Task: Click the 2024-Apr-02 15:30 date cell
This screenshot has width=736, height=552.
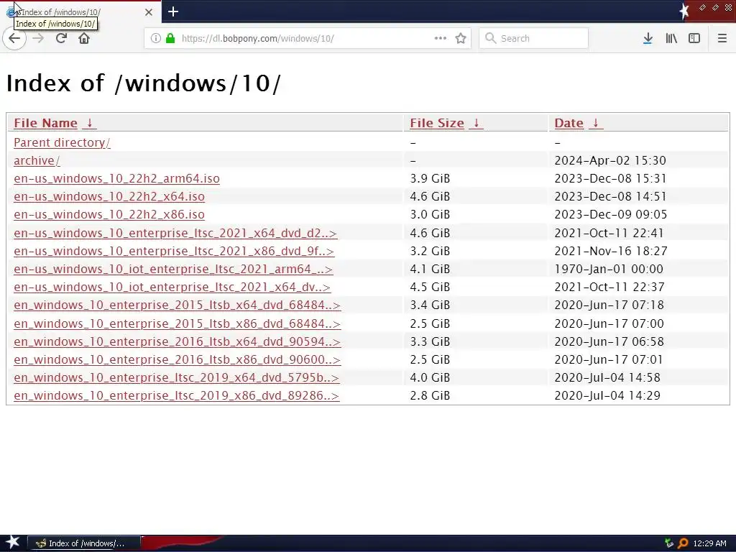Action: [610, 160]
